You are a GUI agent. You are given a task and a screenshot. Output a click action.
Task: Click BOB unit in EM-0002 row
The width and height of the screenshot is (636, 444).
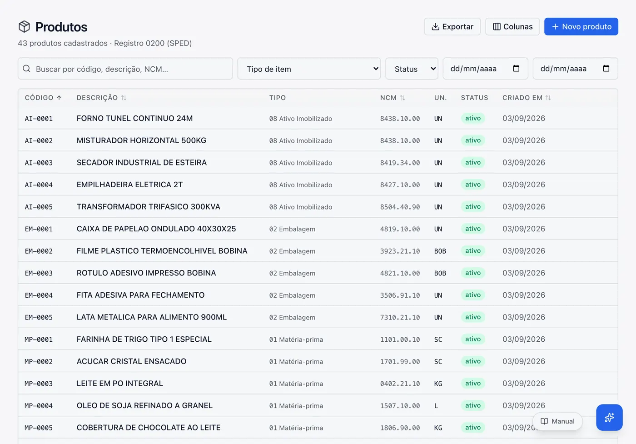[440, 251]
